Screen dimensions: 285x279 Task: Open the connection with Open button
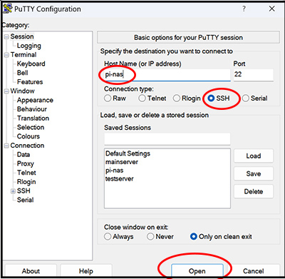click(197, 271)
